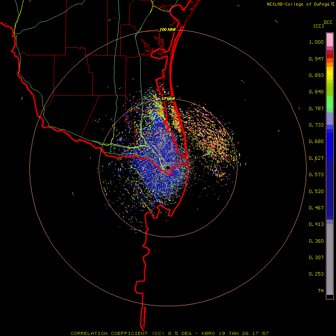Click the 19 JAN 26 date in caption

tap(234, 333)
